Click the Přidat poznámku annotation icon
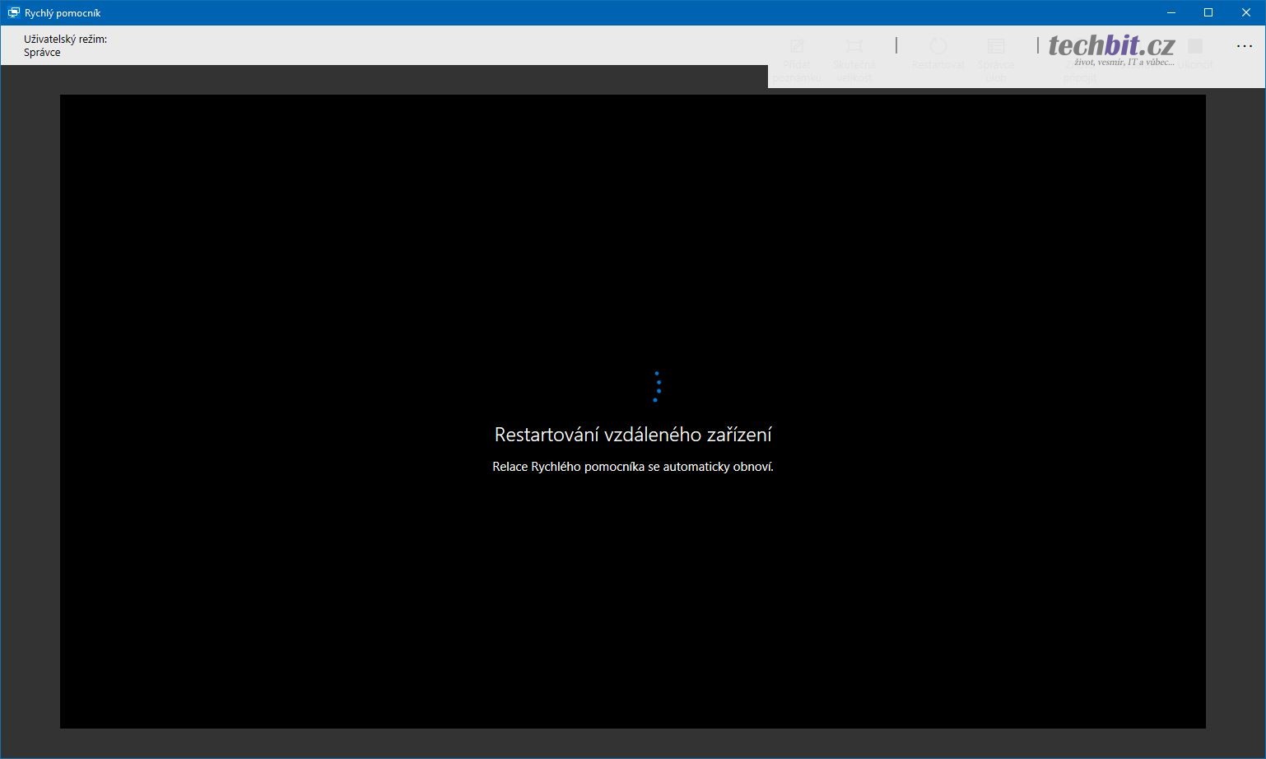The height and width of the screenshot is (759, 1266). 797,47
